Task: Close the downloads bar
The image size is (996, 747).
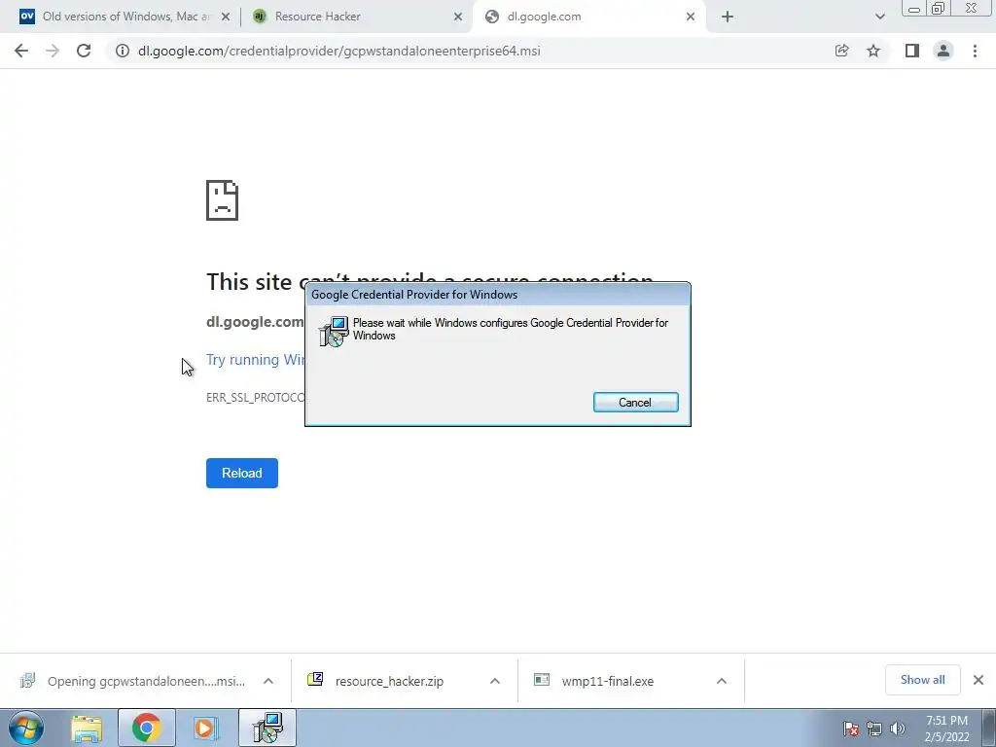Action: tap(978, 680)
